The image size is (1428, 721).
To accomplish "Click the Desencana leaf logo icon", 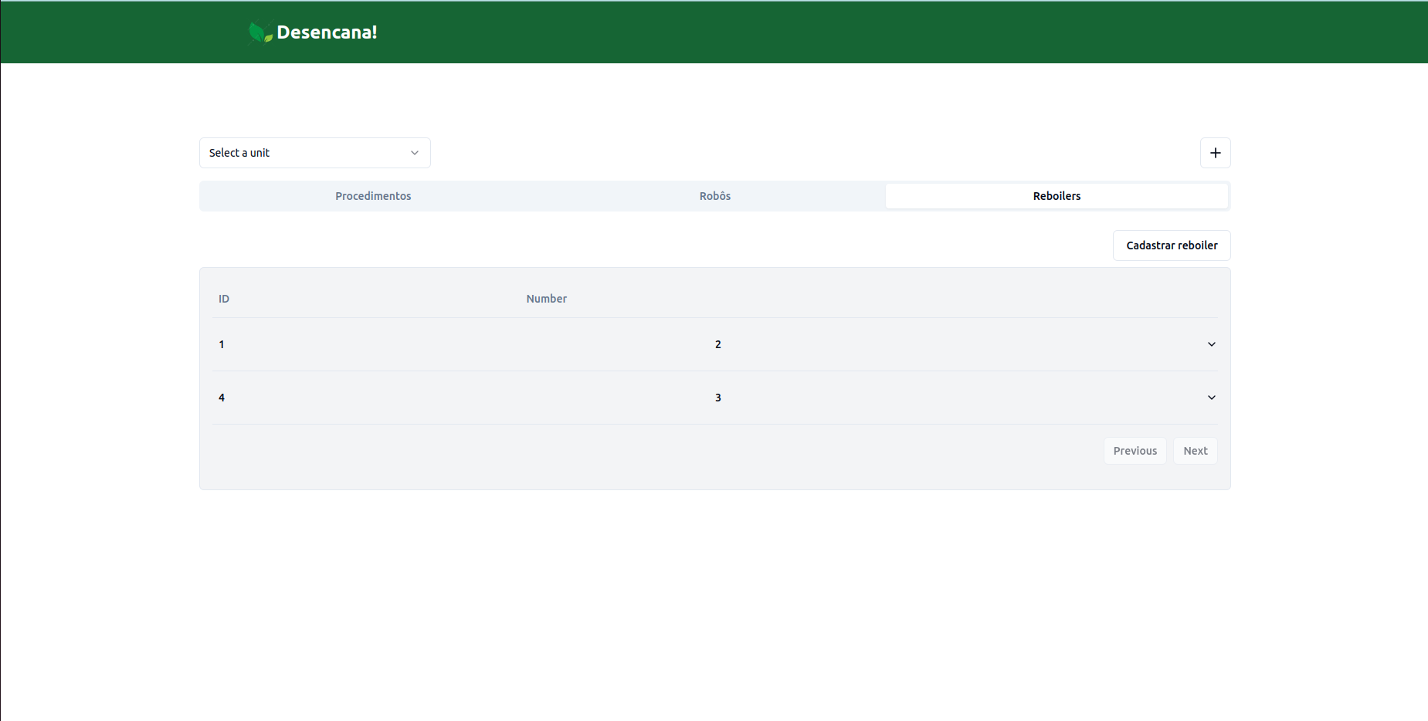I will [260, 32].
